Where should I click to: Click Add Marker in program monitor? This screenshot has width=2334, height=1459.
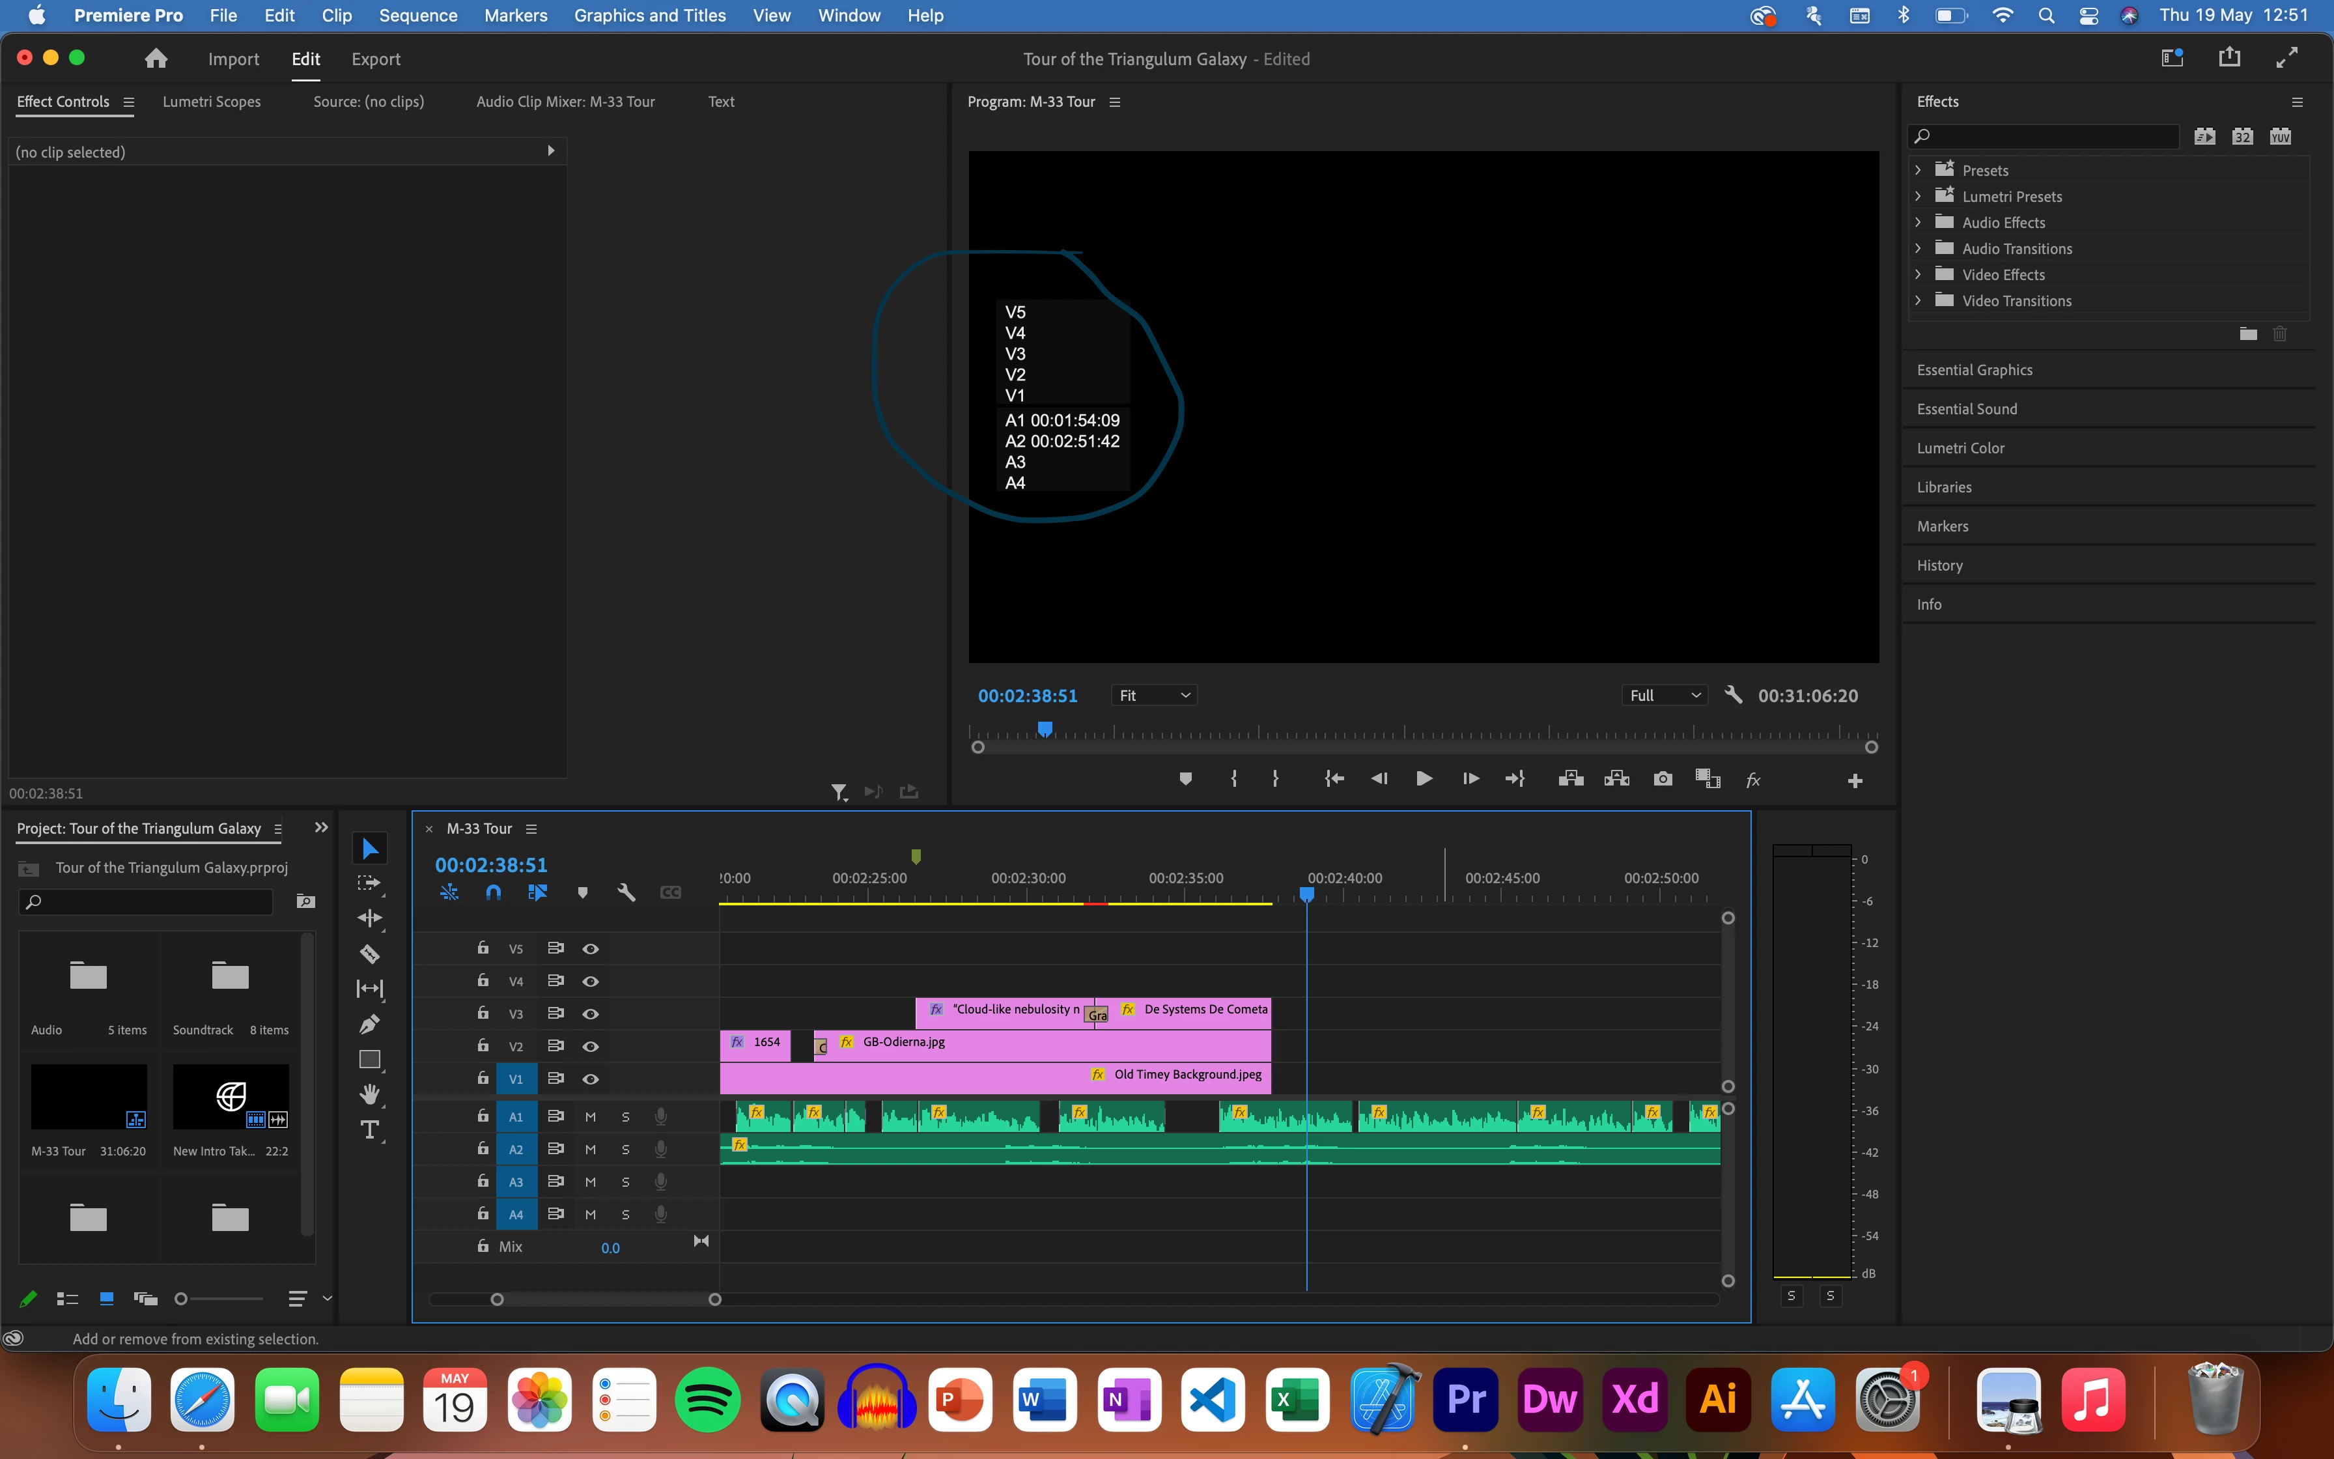[x=1185, y=779]
